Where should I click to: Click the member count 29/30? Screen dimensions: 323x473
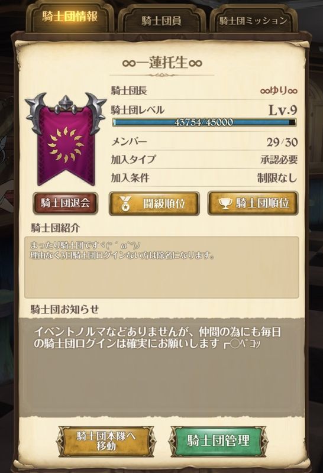282,142
